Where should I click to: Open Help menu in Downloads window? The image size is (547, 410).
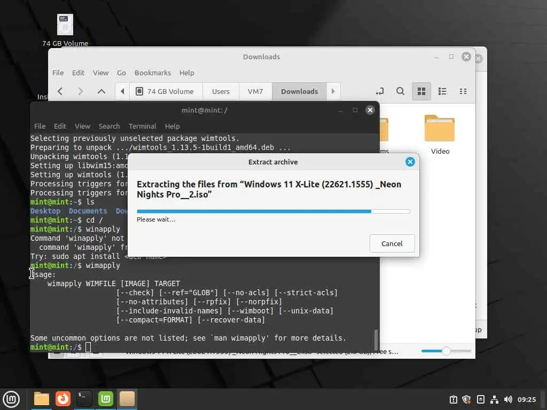[x=187, y=73]
